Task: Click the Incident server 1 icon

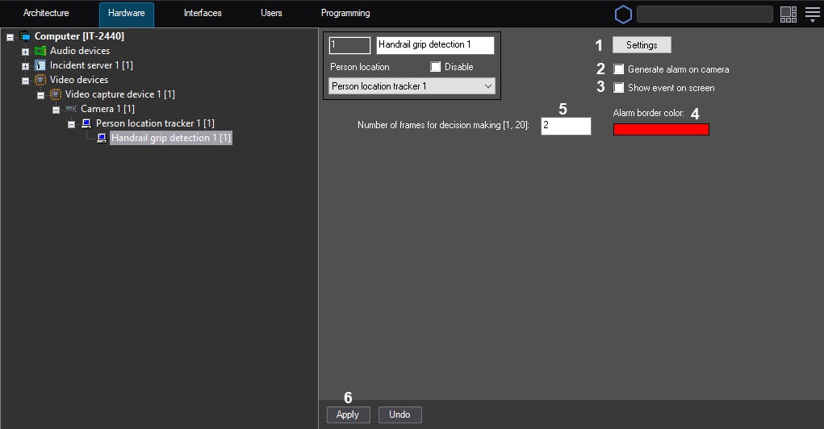Action: click(x=40, y=65)
